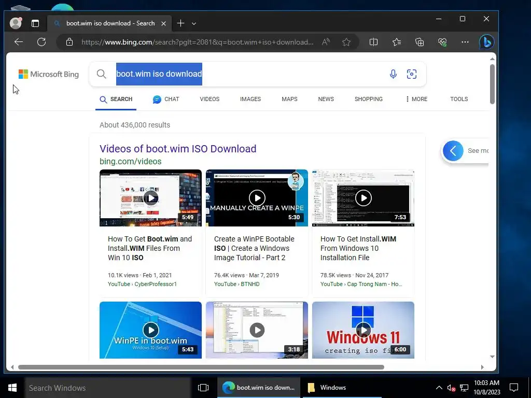
Task: Go back to the previous page
Action: tap(19, 42)
